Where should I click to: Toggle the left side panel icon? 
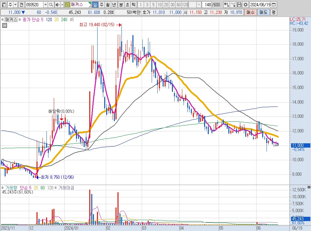point(4,5)
